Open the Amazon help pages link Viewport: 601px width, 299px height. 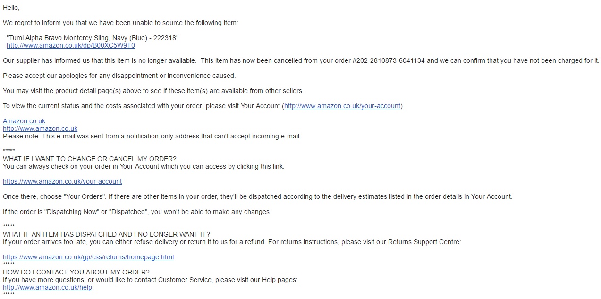pyautogui.click(x=47, y=287)
